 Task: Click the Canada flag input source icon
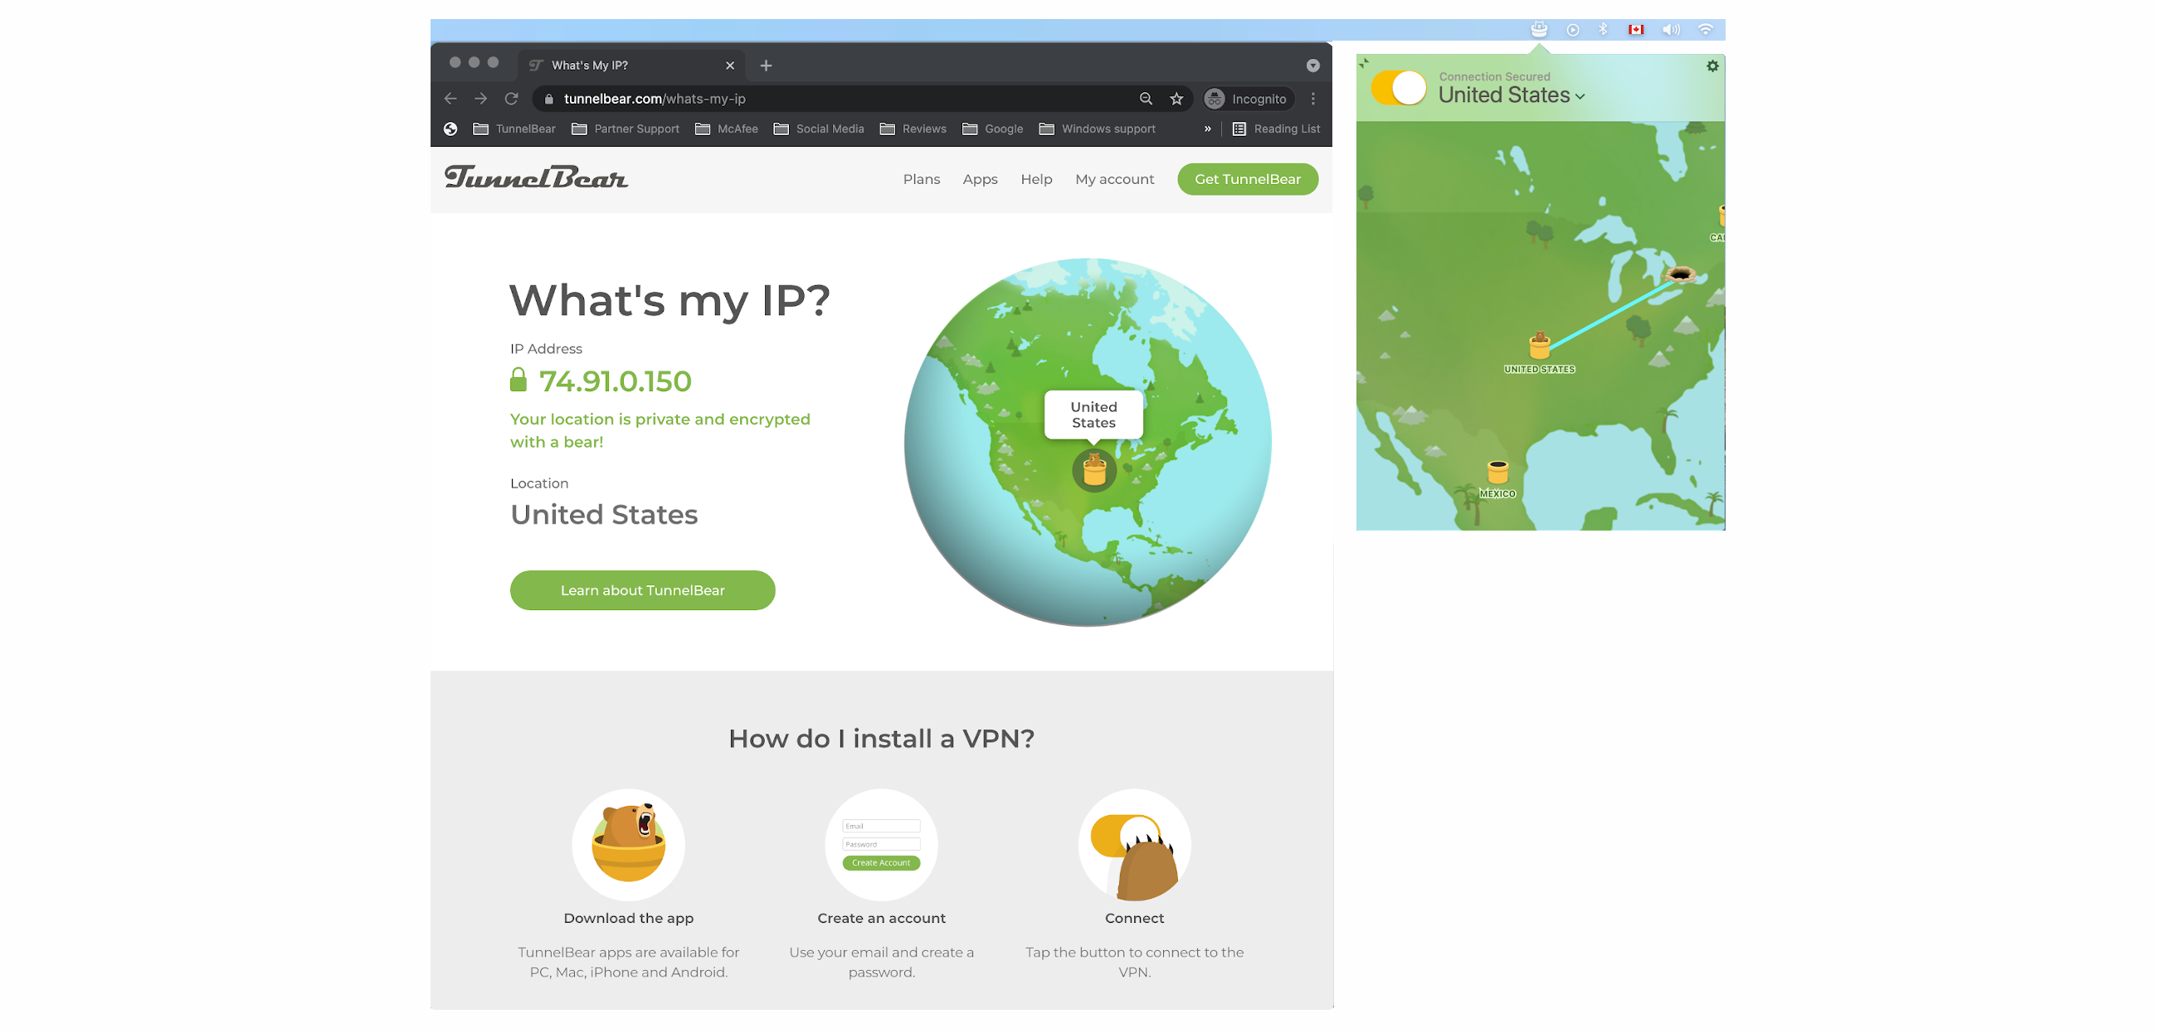pyautogui.click(x=1636, y=29)
